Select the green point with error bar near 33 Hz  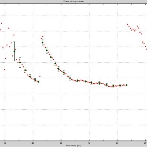click(x=70, y=78)
